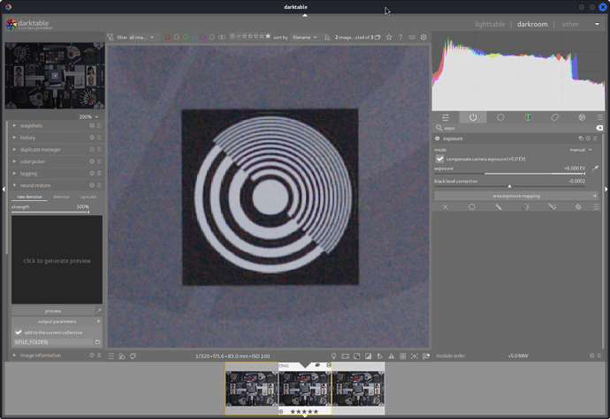Image resolution: width=610 pixels, height=419 pixels.
Task: Toggle gamut check warning triangle icon
Action: point(392,356)
